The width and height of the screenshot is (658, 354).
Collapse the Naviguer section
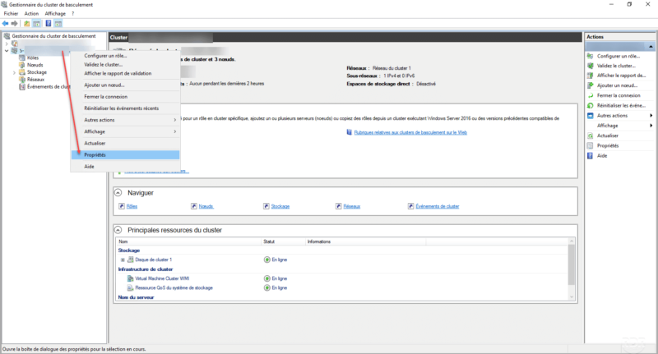tap(118, 193)
